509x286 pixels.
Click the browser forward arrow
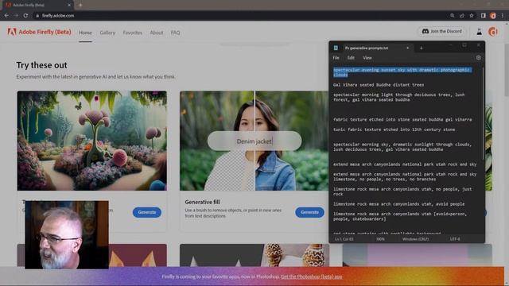click(16, 16)
